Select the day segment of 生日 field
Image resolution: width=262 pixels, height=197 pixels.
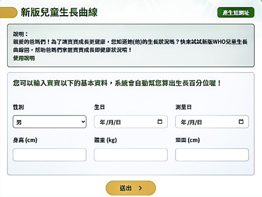(118, 122)
